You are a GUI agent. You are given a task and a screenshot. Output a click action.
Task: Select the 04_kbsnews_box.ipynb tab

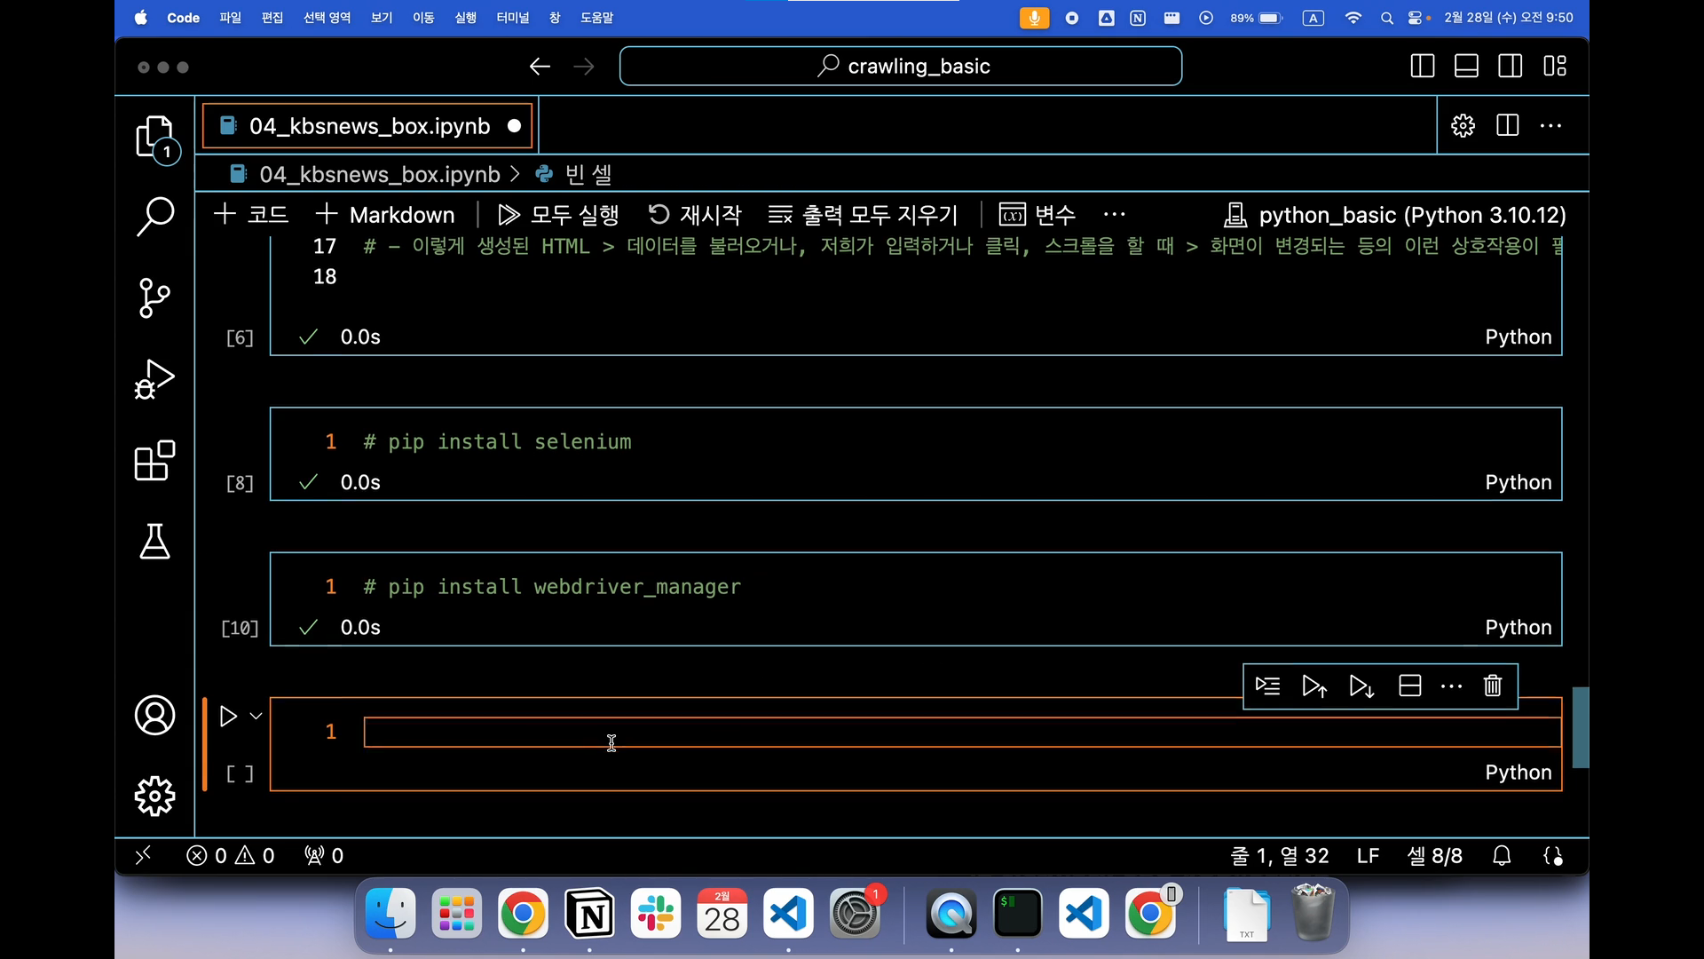(368, 126)
